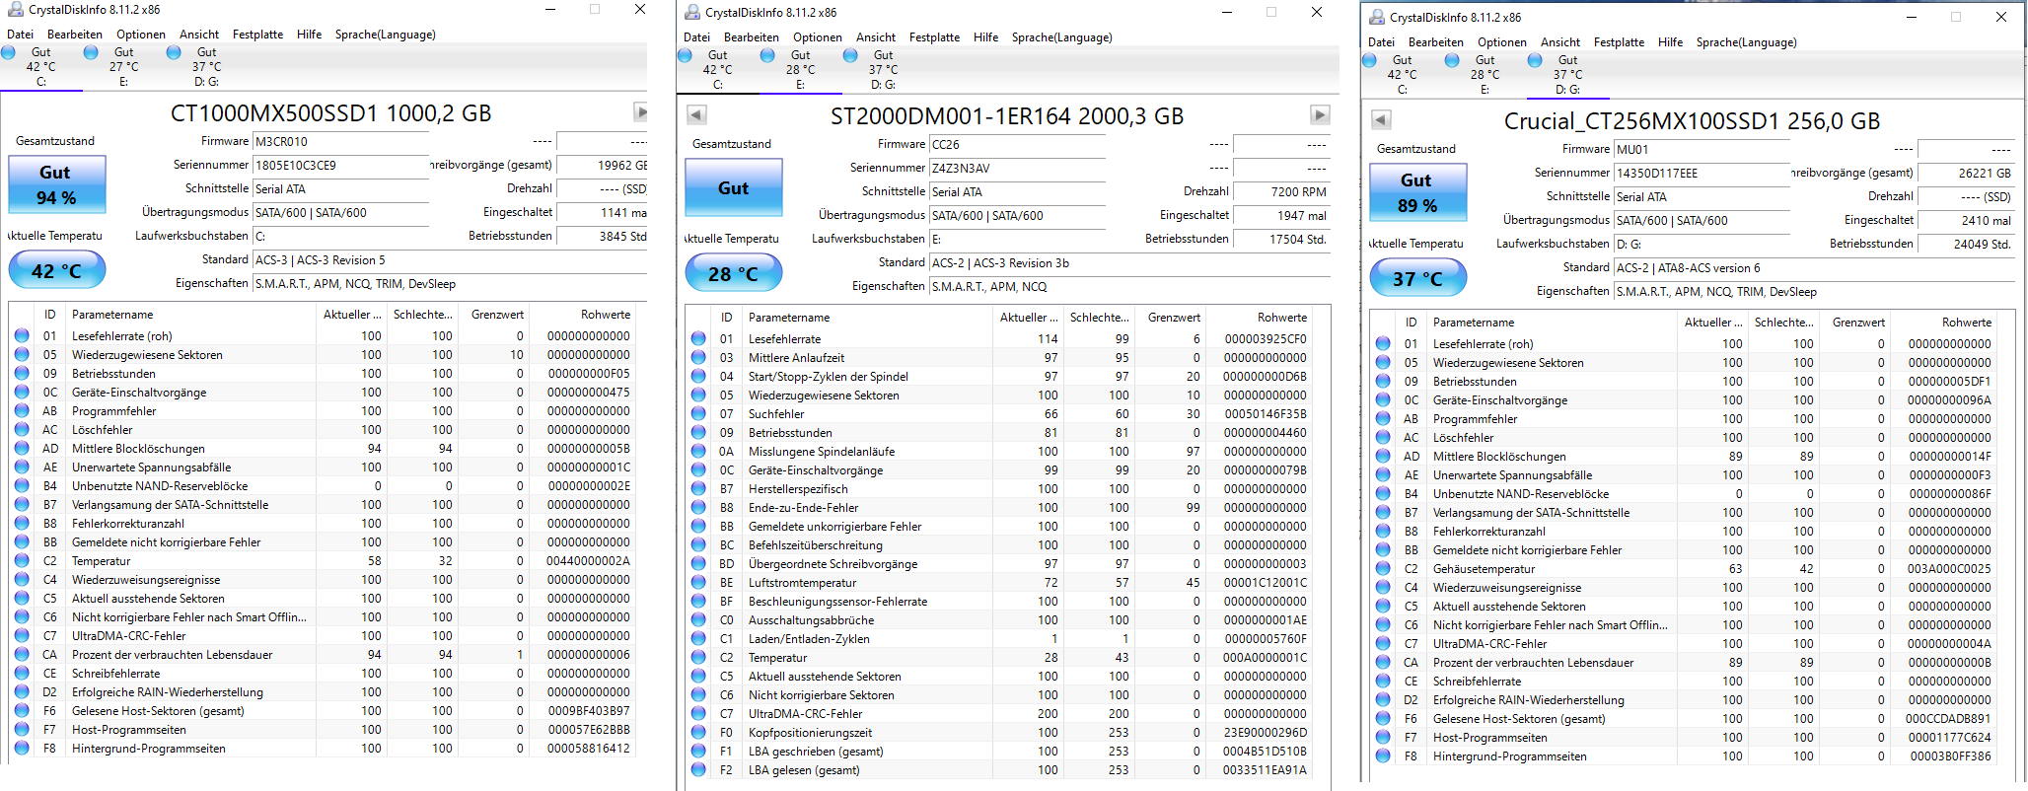Click status circle beside Schreibfehlerrate in CT1000MX500SSD1 window
This screenshot has height=791, width=2028.
click(x=22, y=673)
